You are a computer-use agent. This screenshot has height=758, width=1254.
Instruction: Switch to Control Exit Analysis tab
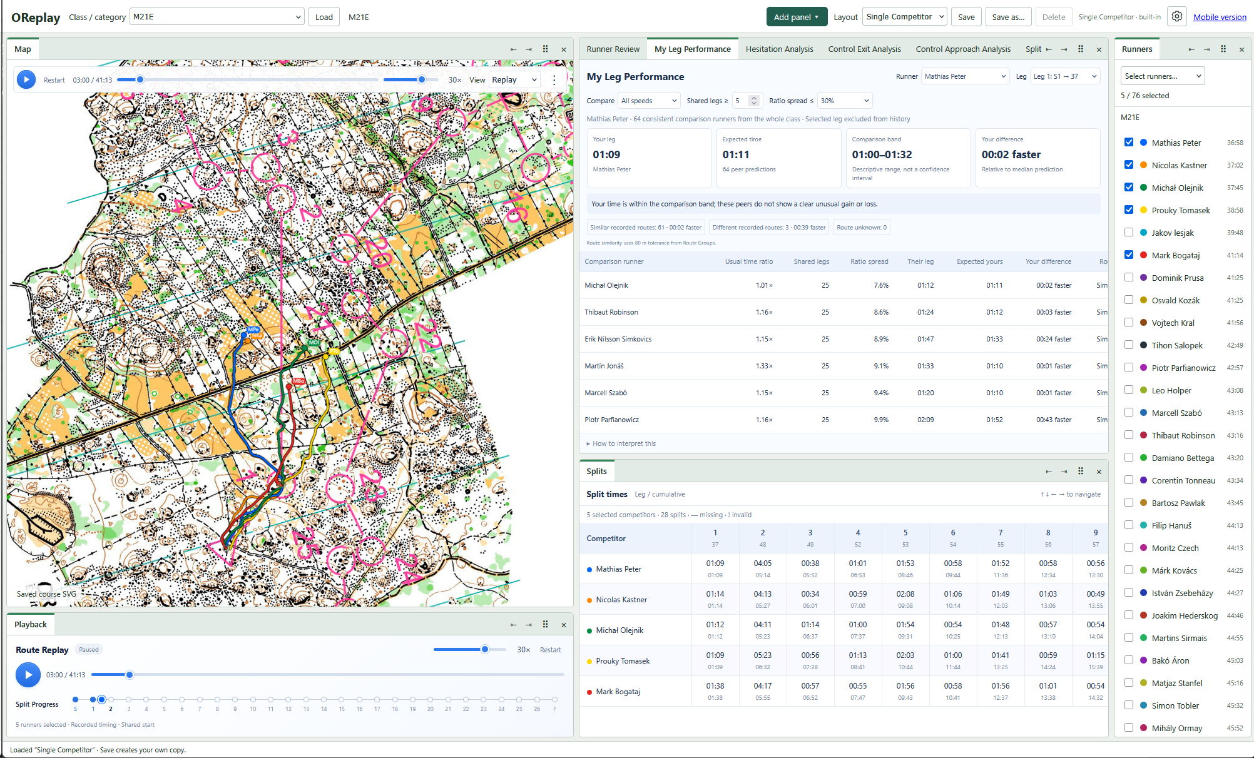[x=864, y=49]
